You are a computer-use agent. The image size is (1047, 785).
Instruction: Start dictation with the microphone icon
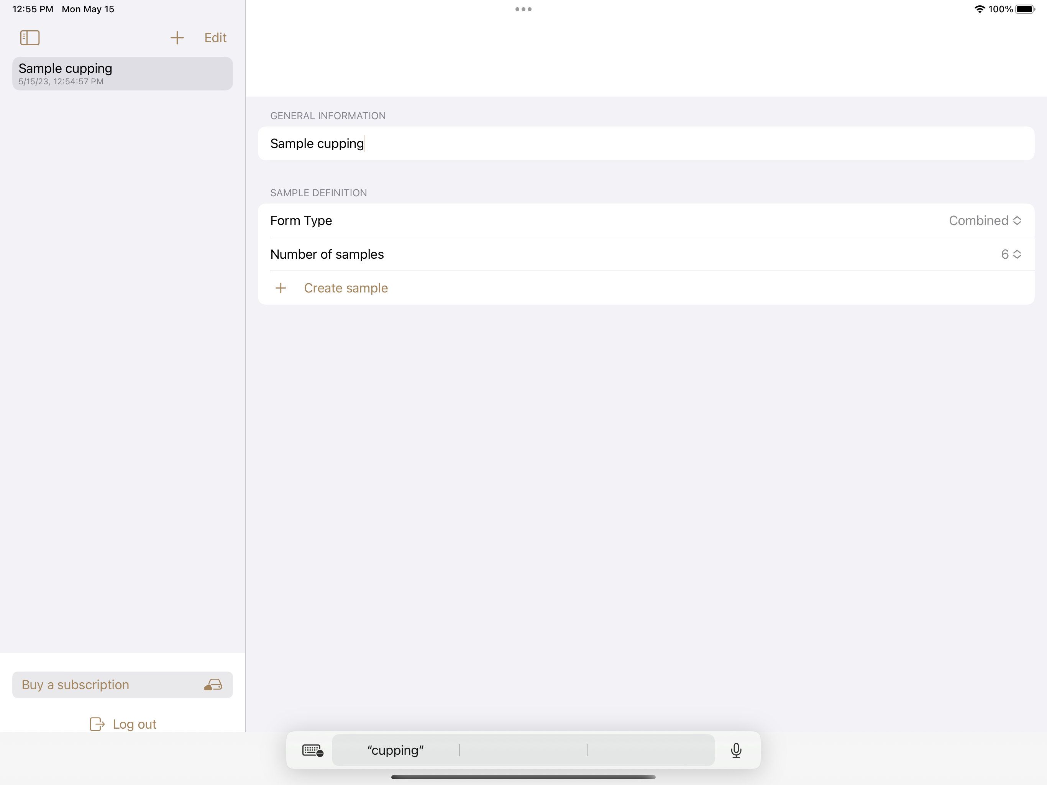pyautogui.click(x=736, y=751)
